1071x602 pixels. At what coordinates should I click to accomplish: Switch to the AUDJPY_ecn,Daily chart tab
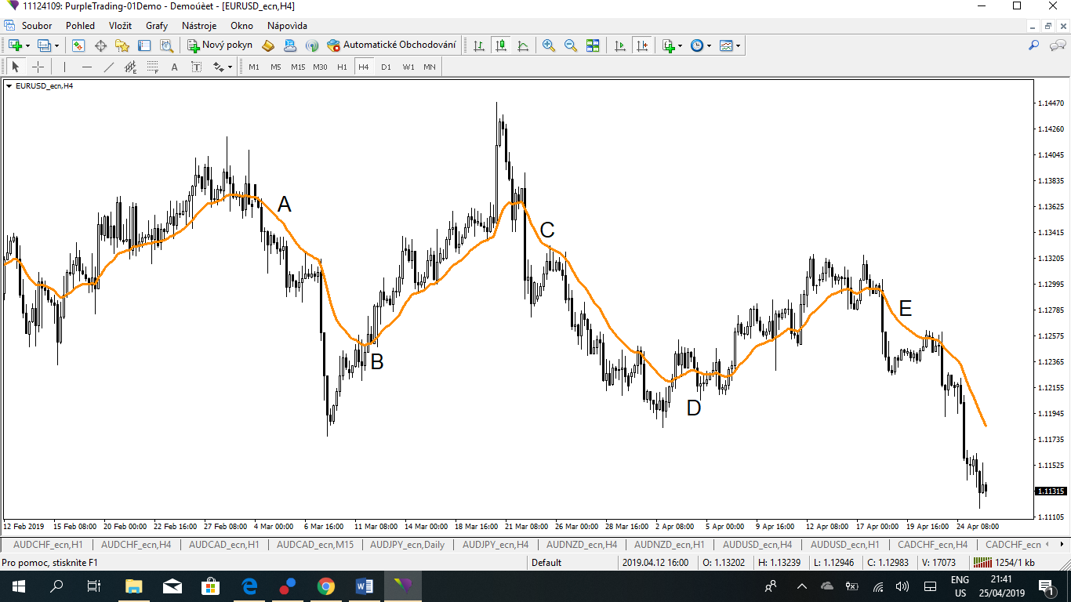(408, 544)
